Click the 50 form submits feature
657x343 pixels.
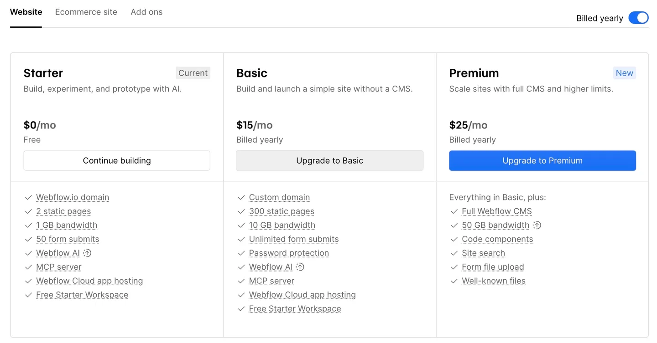pyautogui.click(x=68, y=239)
